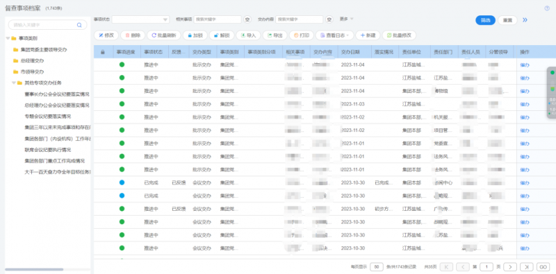Expand the 更多 filter options

(346, 19)
